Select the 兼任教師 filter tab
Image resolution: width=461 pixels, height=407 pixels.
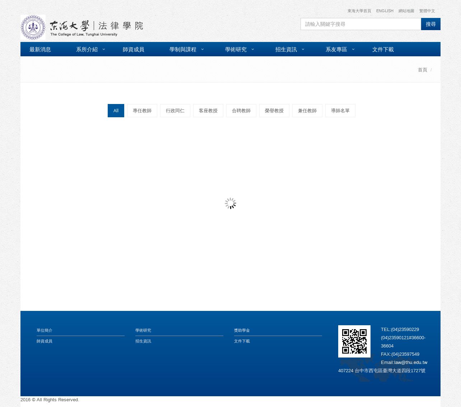pyautogui.click(x=307, y=111)
